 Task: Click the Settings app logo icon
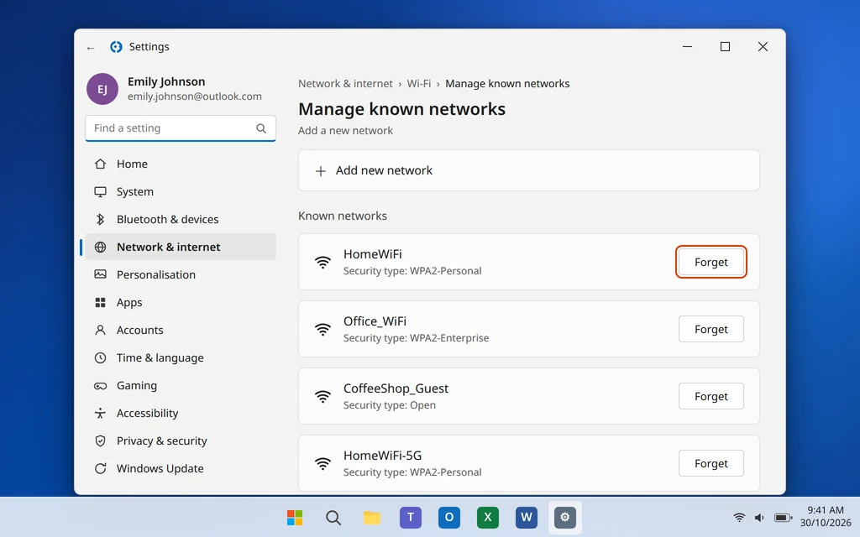pos(116,47)
